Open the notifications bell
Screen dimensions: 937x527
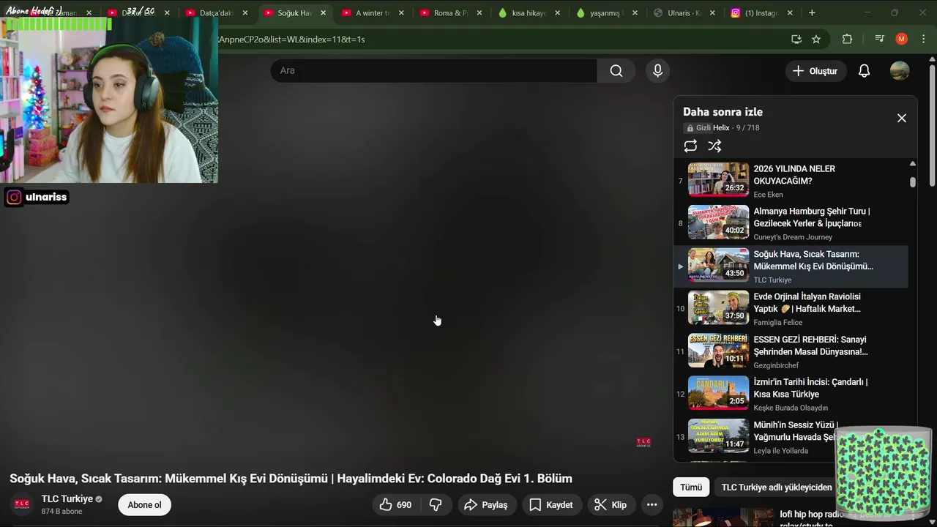coord(864,71)
